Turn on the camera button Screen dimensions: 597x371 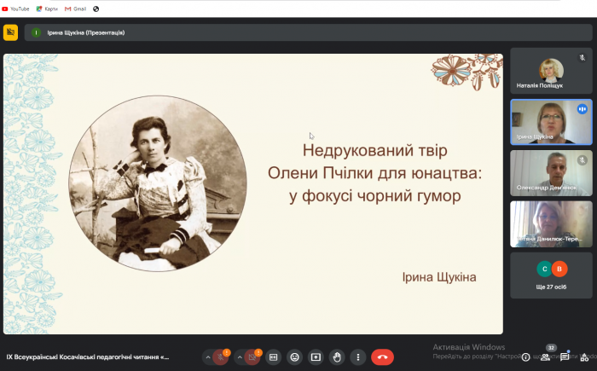click(x=252, y=357)
